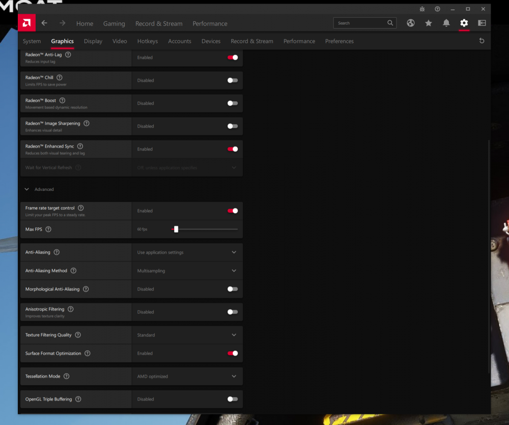The height and width of the screenshot is (425, 509).
Task: Disable Radeon Anti-Lag toggle
Action: [233, 58]
